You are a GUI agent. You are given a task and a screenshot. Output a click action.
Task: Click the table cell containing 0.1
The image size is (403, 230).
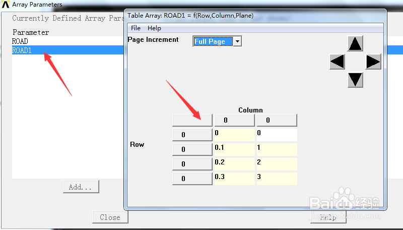coord(235,149)
